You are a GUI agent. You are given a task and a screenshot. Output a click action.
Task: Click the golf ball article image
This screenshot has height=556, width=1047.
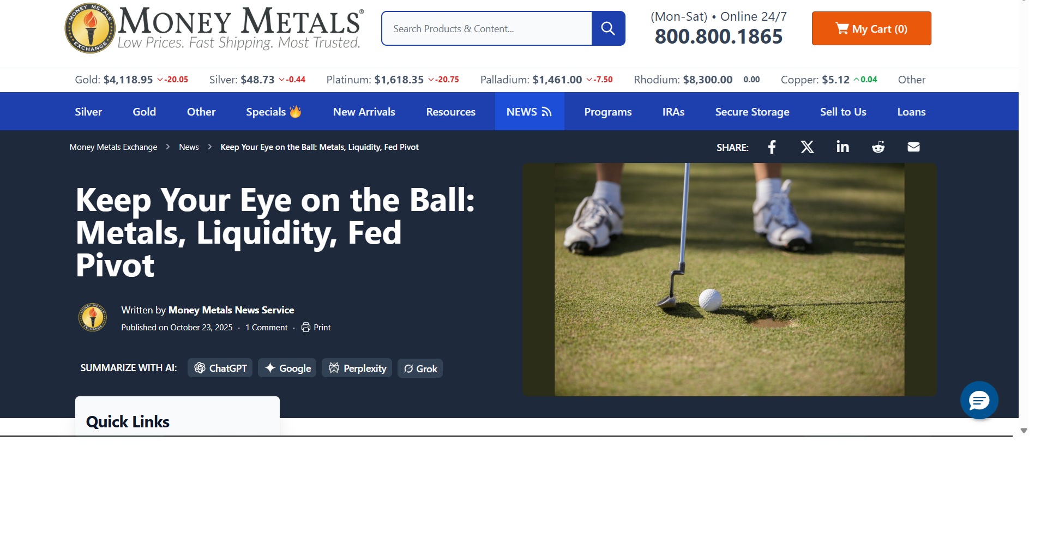(x=729, y=280)
